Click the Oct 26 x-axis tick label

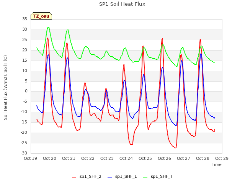(x=164, y=158)
